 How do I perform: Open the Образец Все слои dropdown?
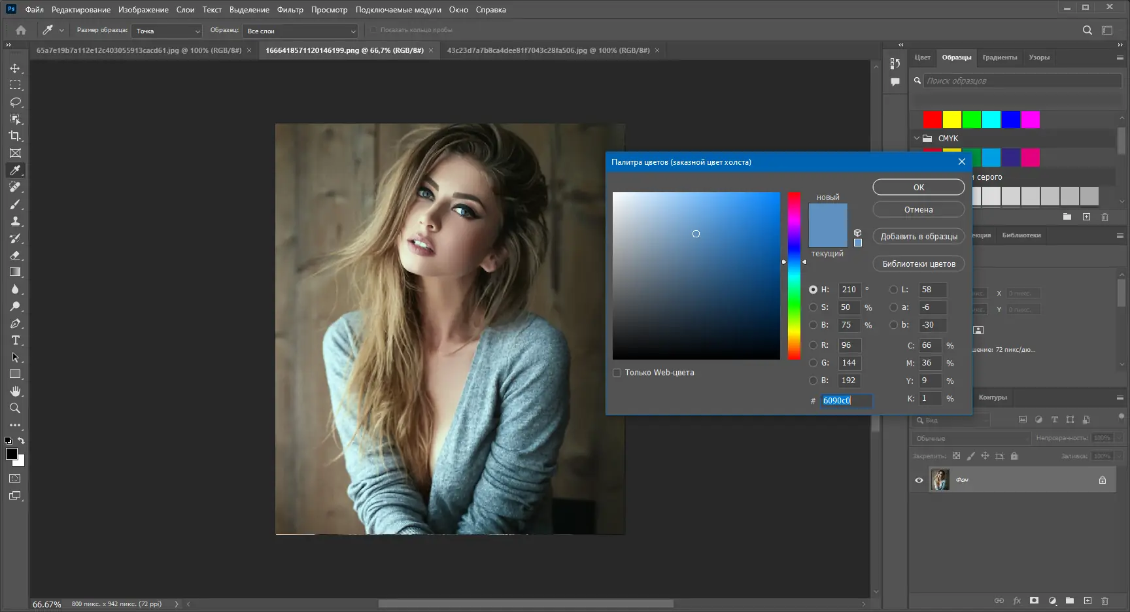point(301,31)
